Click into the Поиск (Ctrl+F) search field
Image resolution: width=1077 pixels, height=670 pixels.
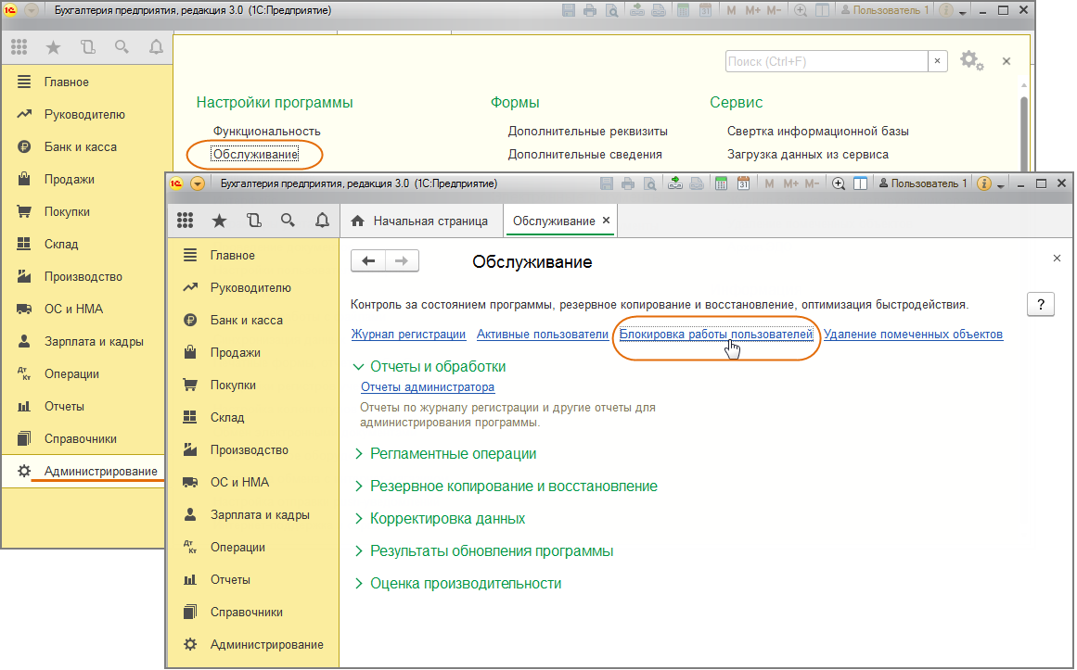click(x=826, y=61)
